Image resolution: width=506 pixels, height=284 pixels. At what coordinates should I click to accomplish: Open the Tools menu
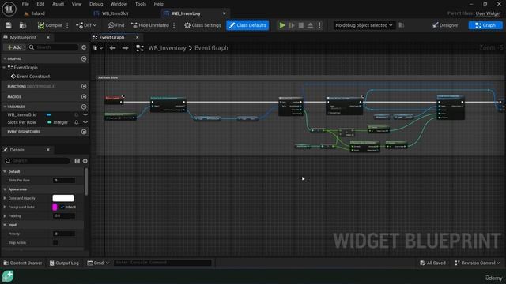141,4
